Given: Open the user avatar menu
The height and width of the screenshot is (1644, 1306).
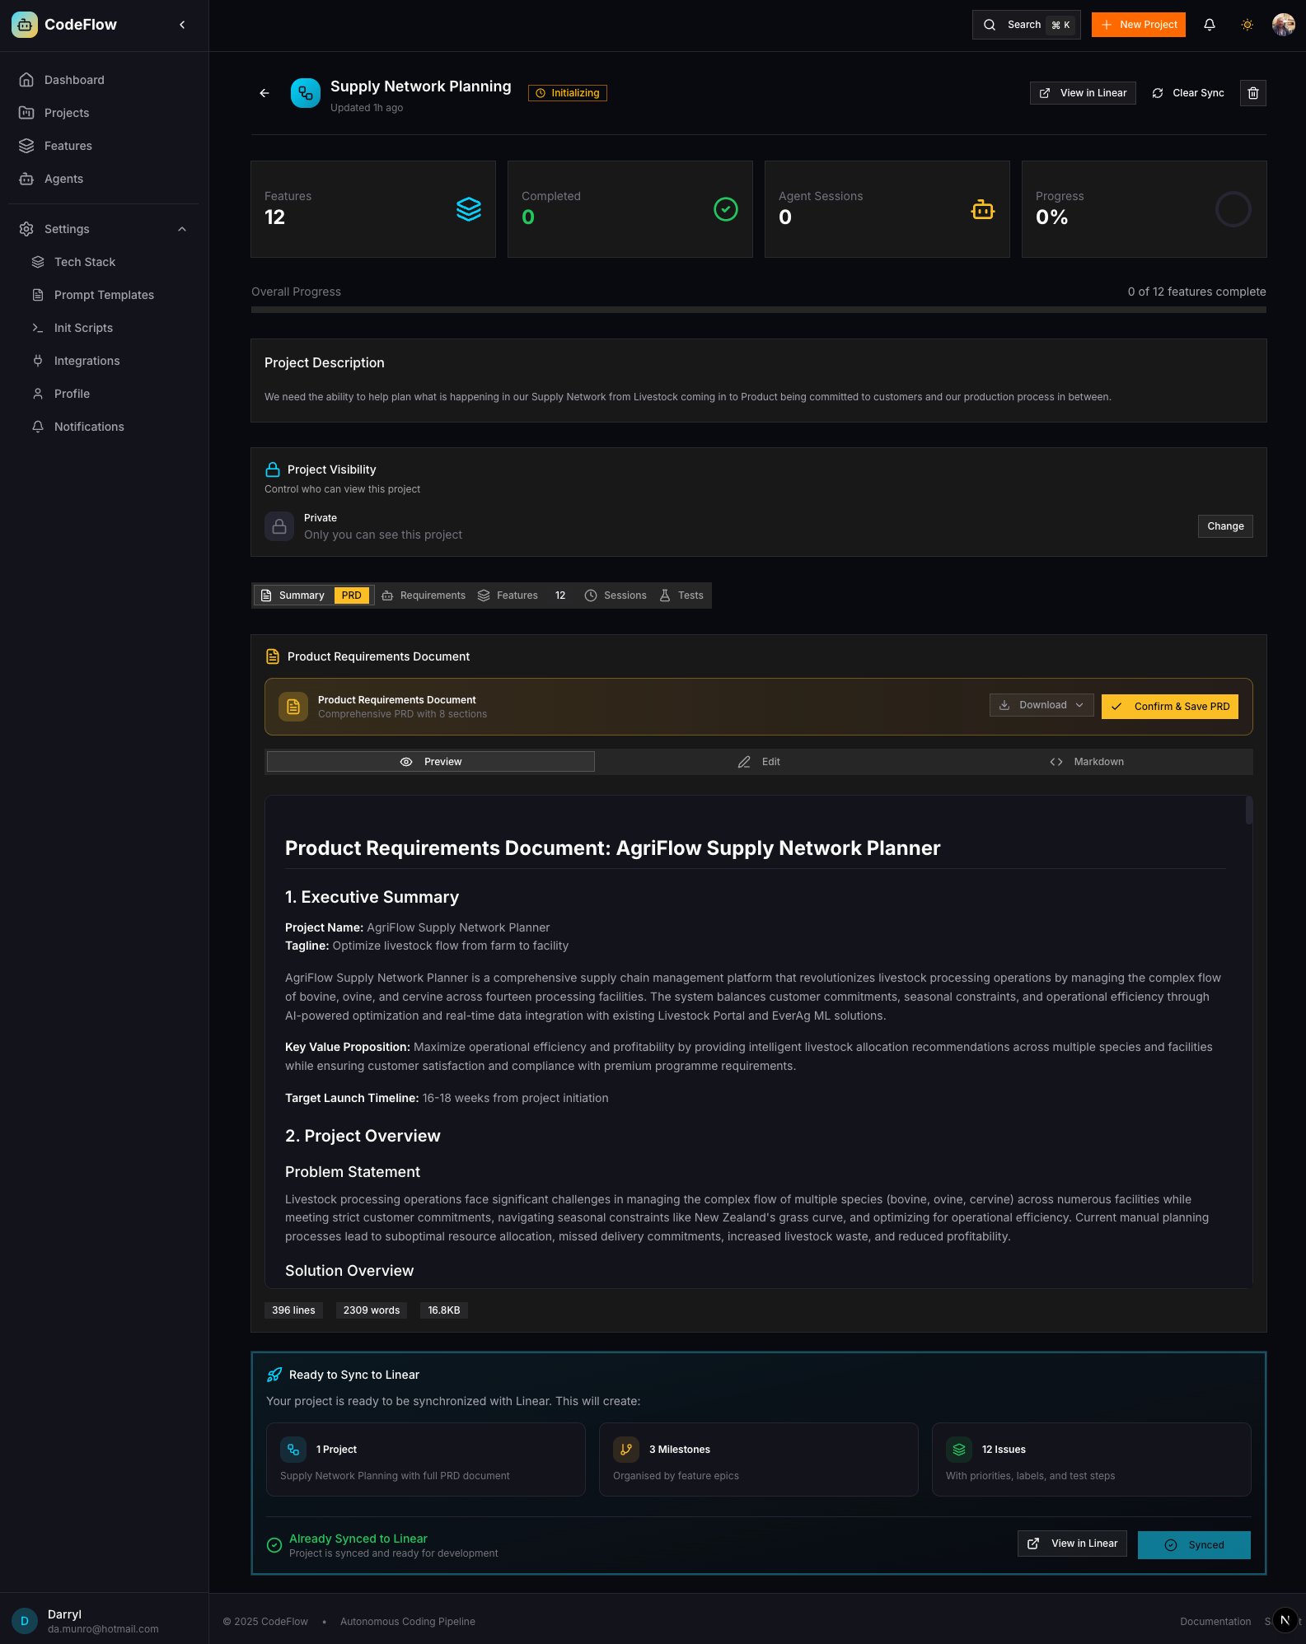Looking at the screenshot, I should (1284, 25).
